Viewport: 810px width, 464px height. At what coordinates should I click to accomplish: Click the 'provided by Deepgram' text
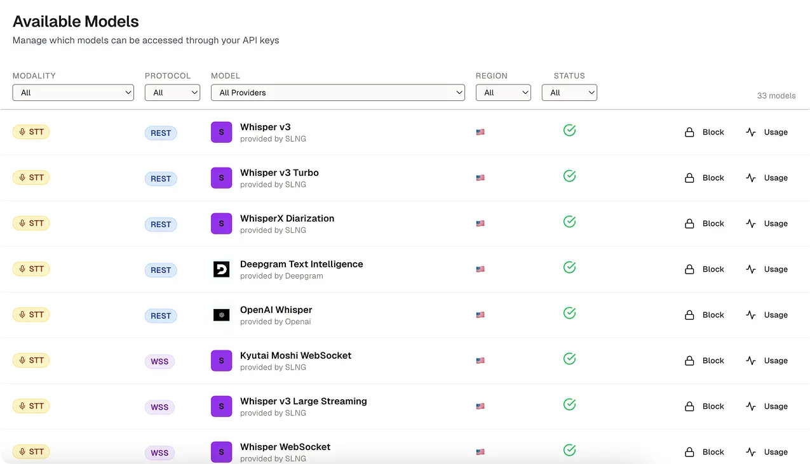click(x=281, y=276)
